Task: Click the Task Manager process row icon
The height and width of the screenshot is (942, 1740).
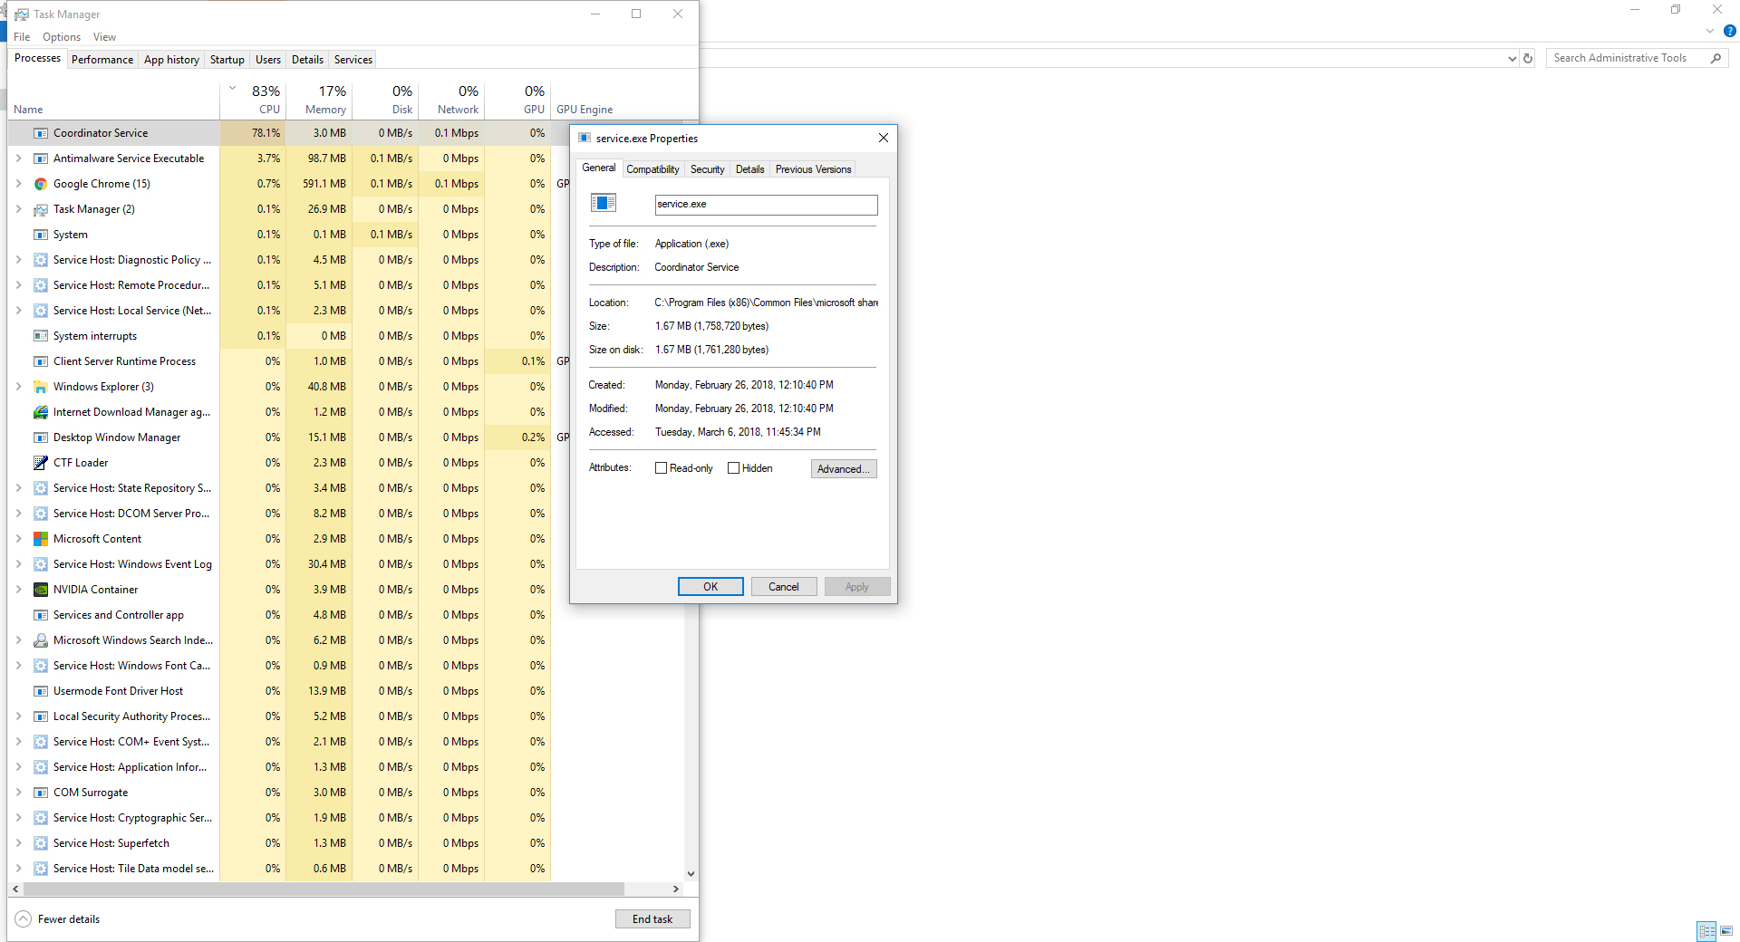Action: pyautogui.click(x=41, y=209)
